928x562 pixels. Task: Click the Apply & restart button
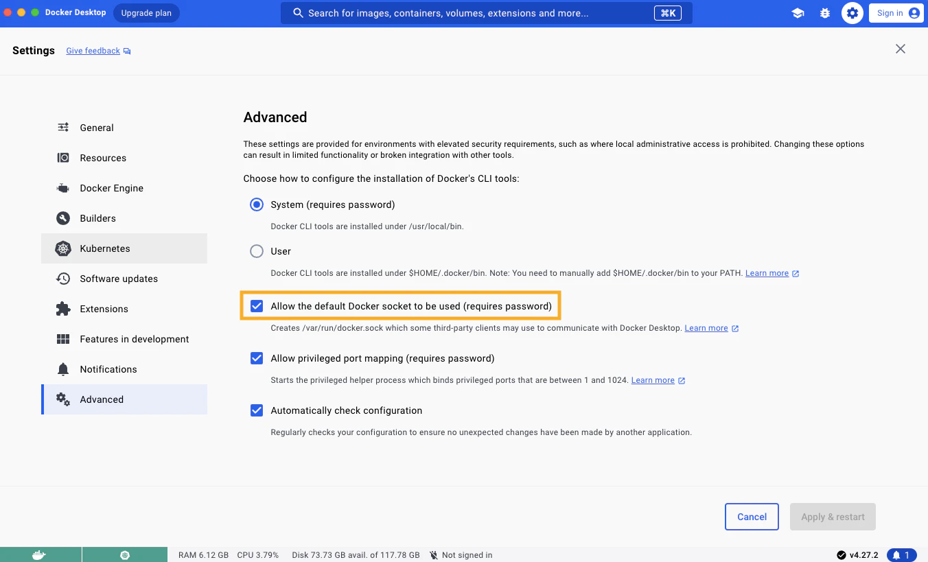tap(833, 517)
